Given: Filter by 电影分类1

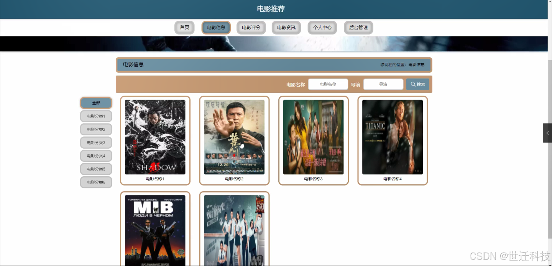Looking at the screenshot, I should 96,116.
